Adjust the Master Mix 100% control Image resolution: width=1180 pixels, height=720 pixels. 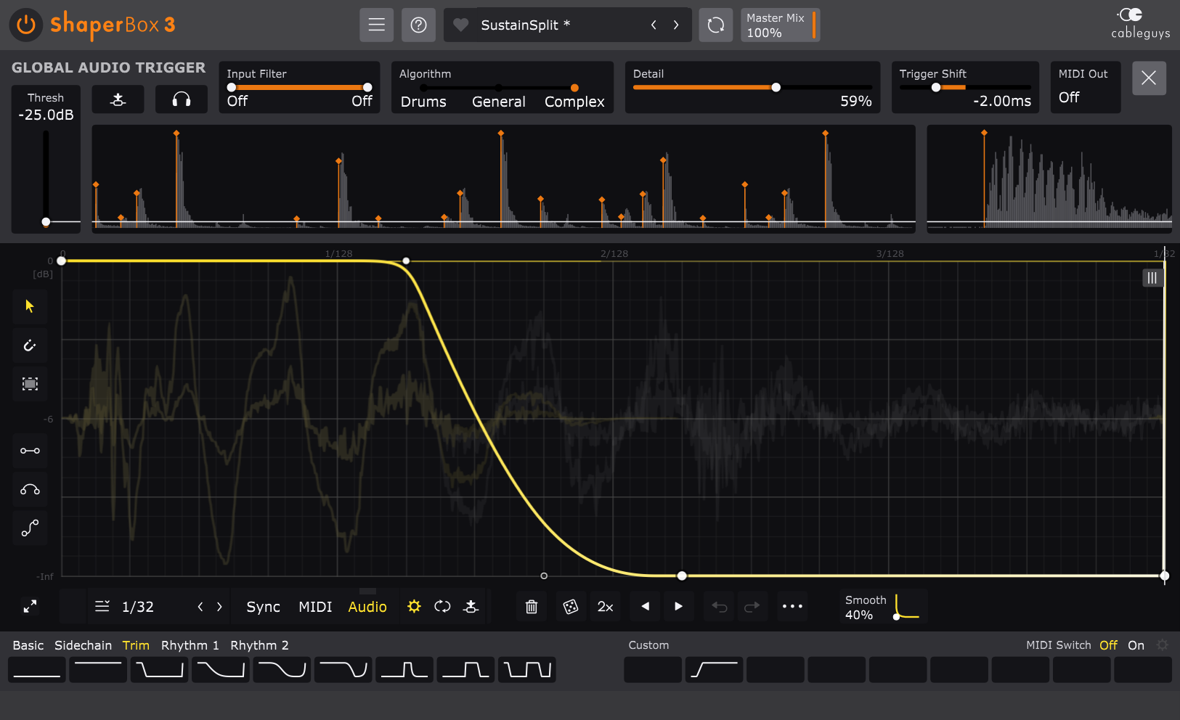780,25
